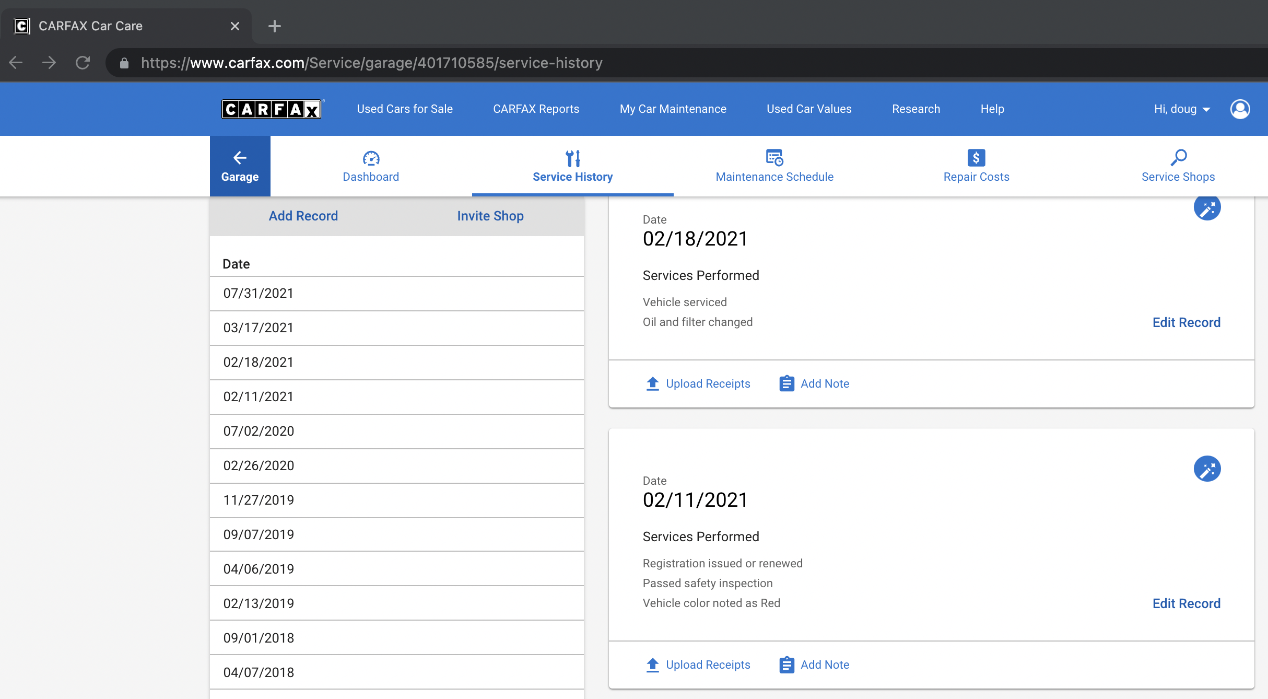Click Invite Shop
The image size is (1268, 699).
point(490,216)
